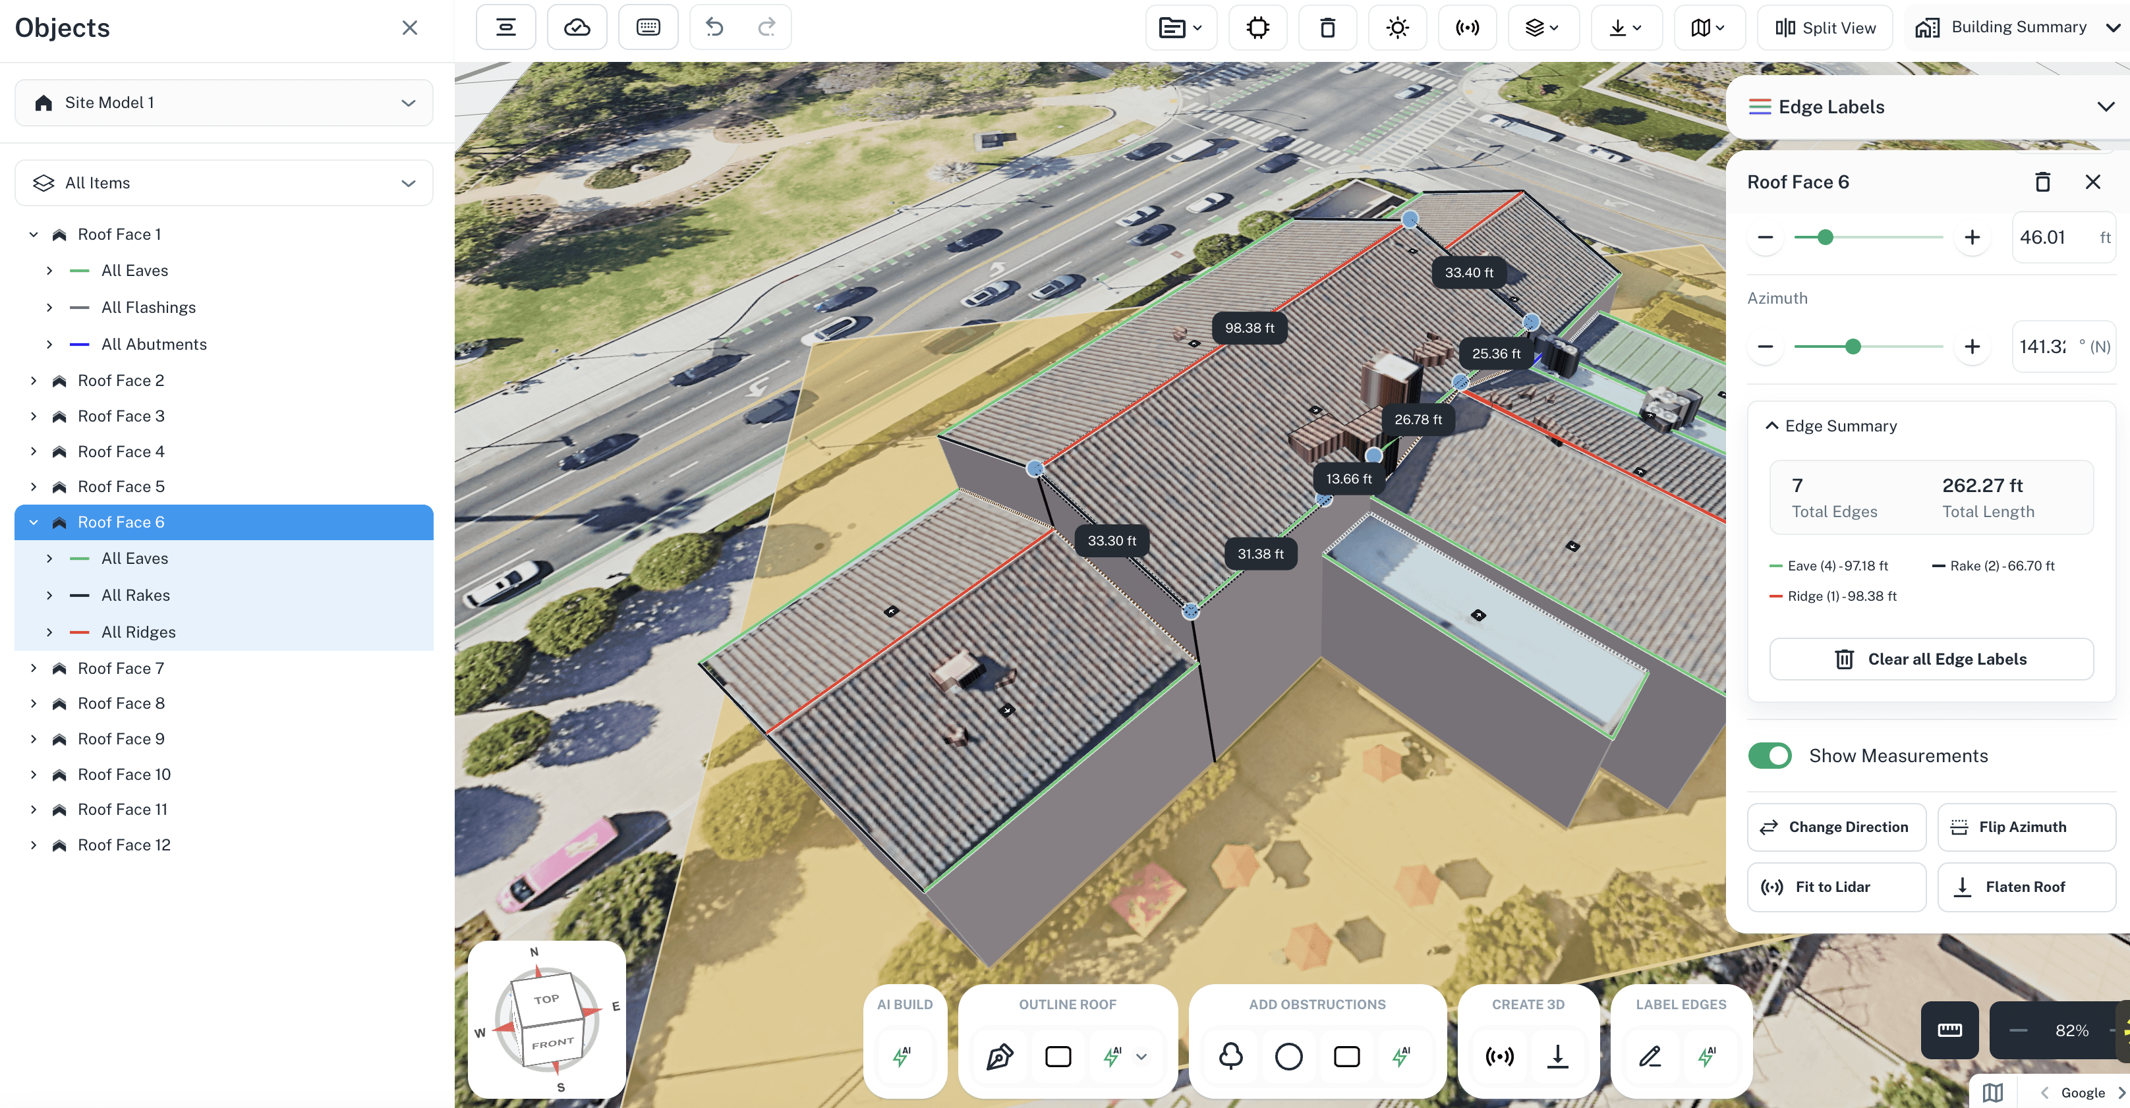Open the All Items filter dropdown
The image size is (2130, 1108).
pyautogui.click(x=223, y=182)
